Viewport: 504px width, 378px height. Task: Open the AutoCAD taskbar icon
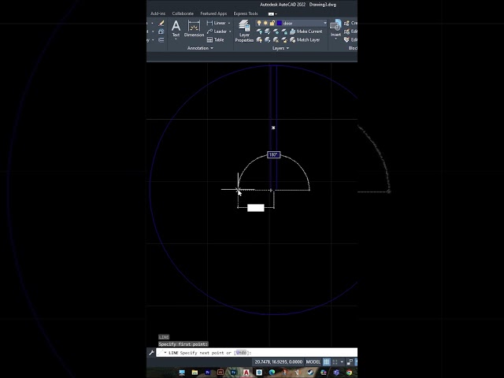[x=246, y=372]
